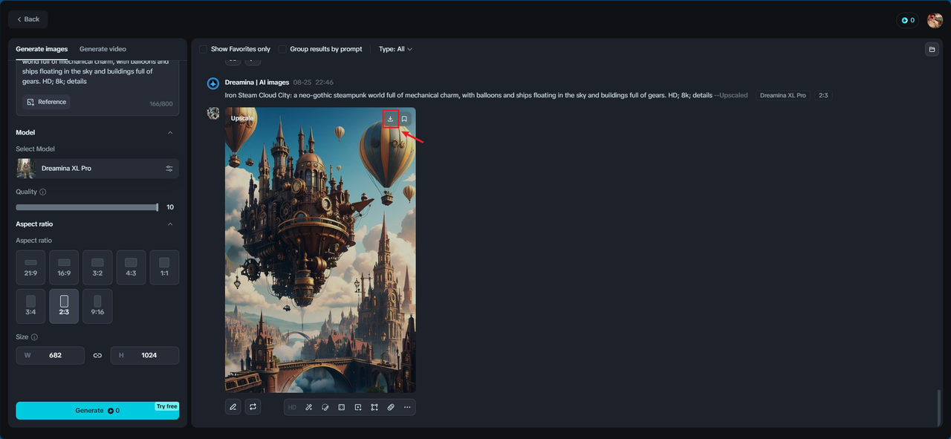
Task: Select the 2:3 aspect ratio option
Action: [64, 306]
